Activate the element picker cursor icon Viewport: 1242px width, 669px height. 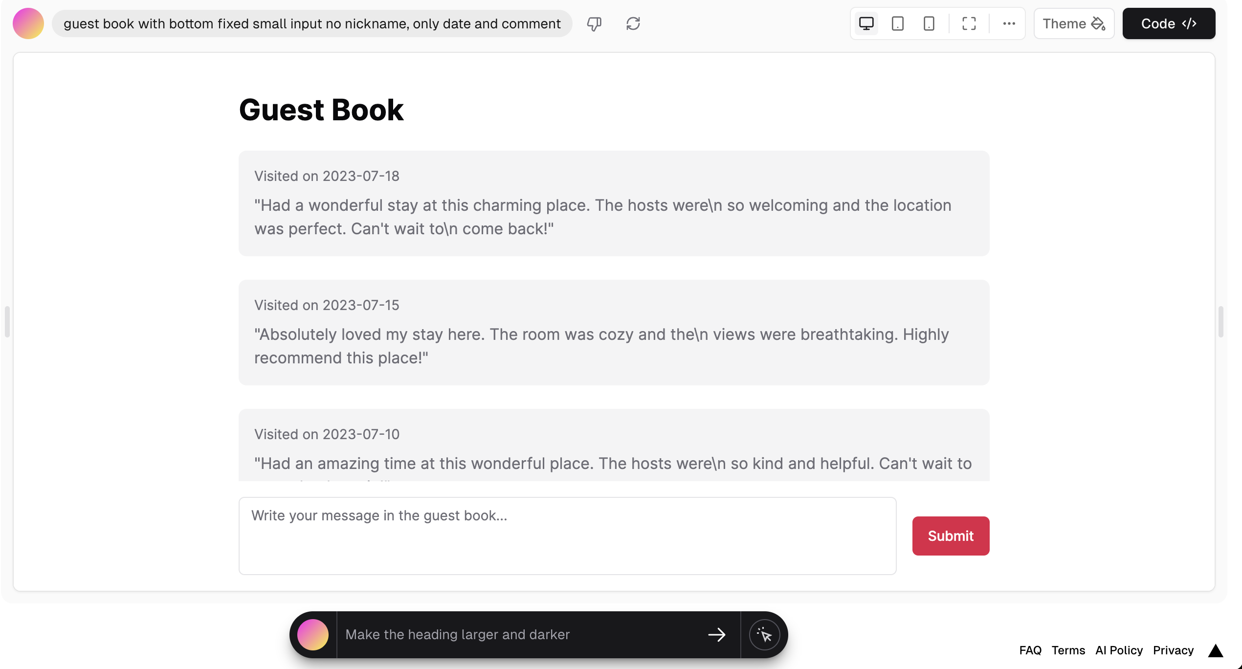(764, 635)
